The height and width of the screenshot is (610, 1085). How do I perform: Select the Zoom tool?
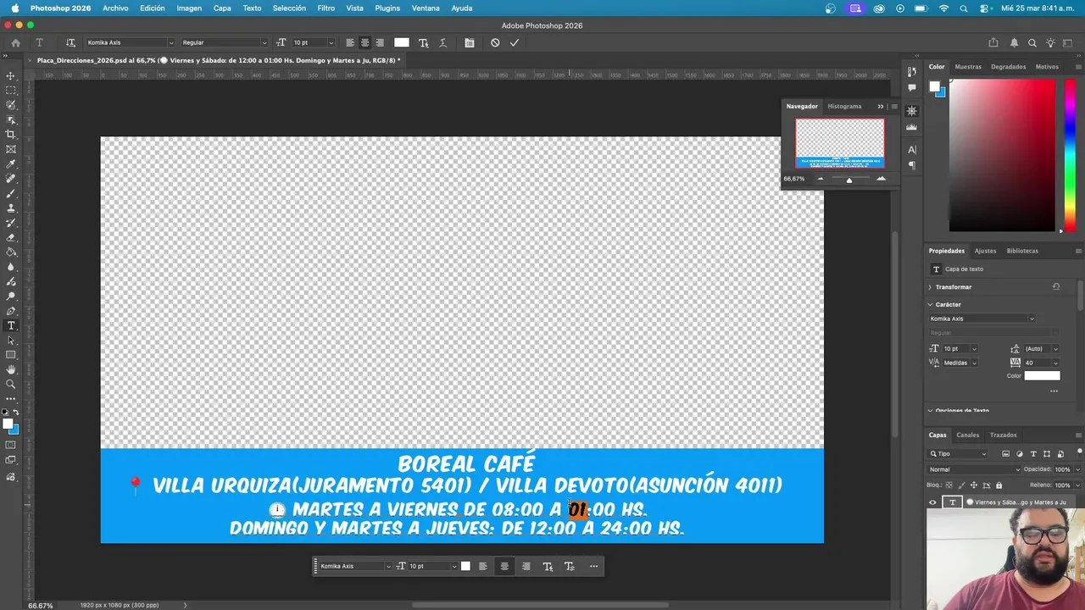[x=11, y=384]
